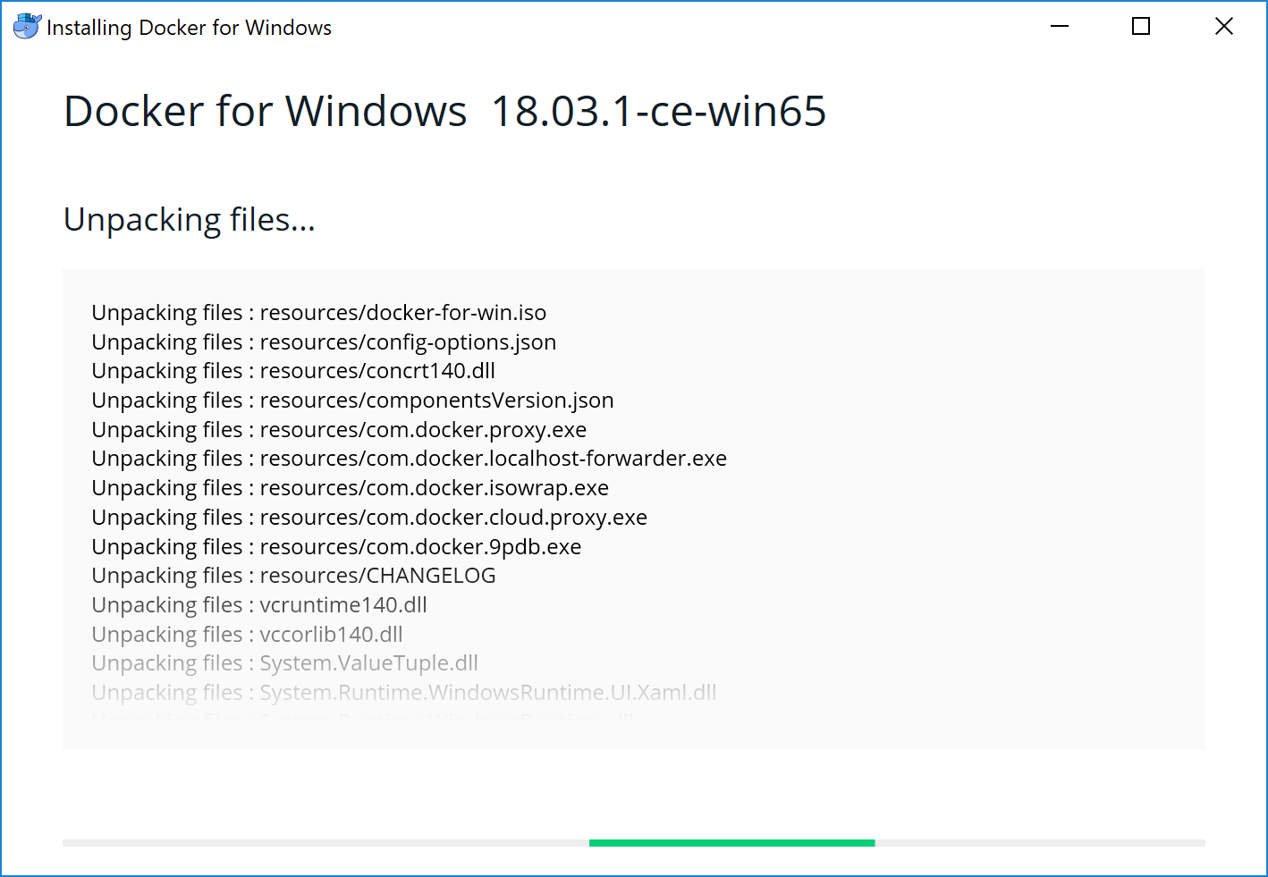1268x877 pixels.
Task: Select the com.docker.9pdb.exe log line
Action: click(x=335, y=546)
